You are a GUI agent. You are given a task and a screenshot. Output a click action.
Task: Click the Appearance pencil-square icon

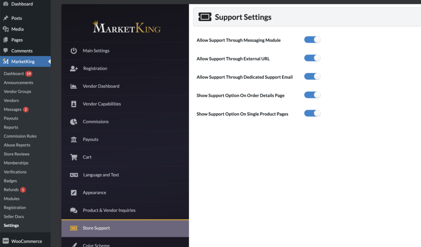click(x=74, y=192)
